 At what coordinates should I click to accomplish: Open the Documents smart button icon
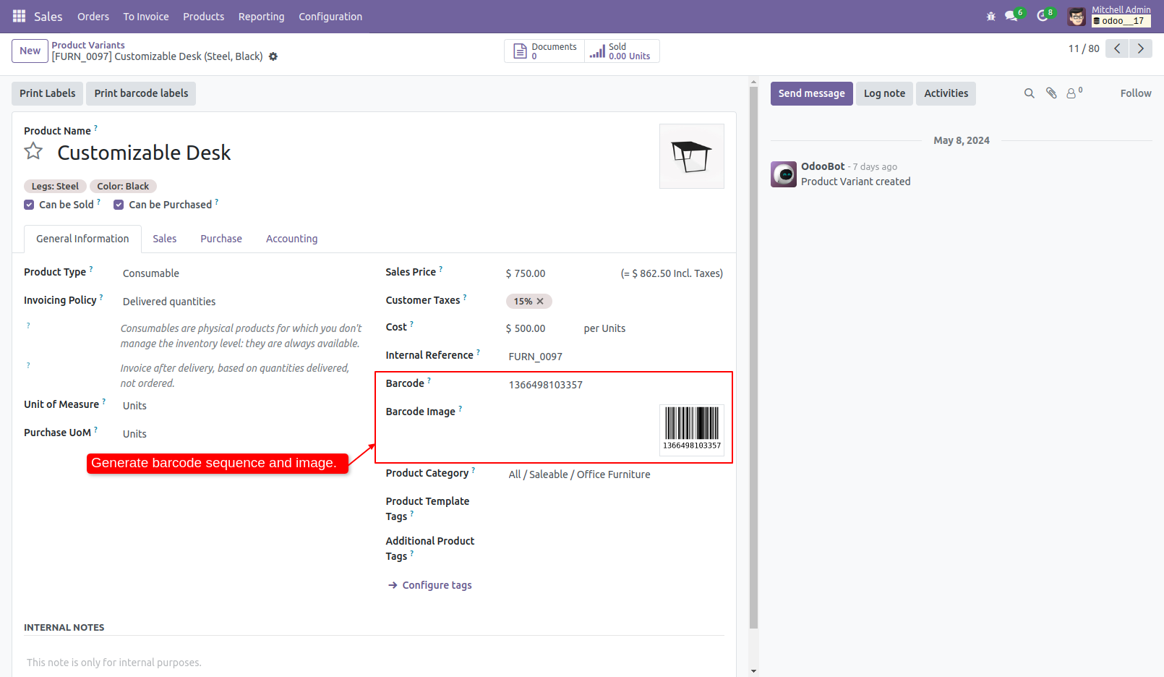[520, 51]
